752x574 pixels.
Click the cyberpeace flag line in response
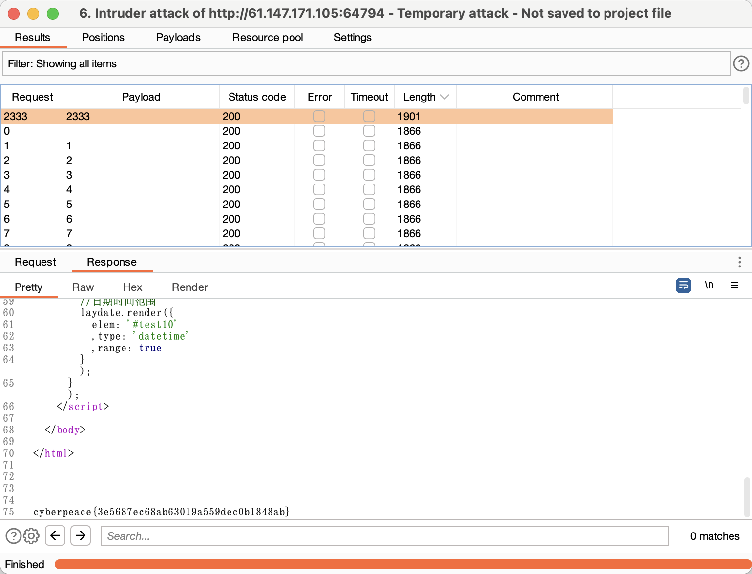(161, 512)
